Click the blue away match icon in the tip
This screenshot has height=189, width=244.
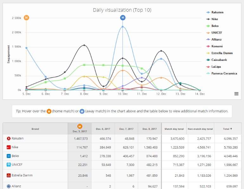tap(82, 111)
